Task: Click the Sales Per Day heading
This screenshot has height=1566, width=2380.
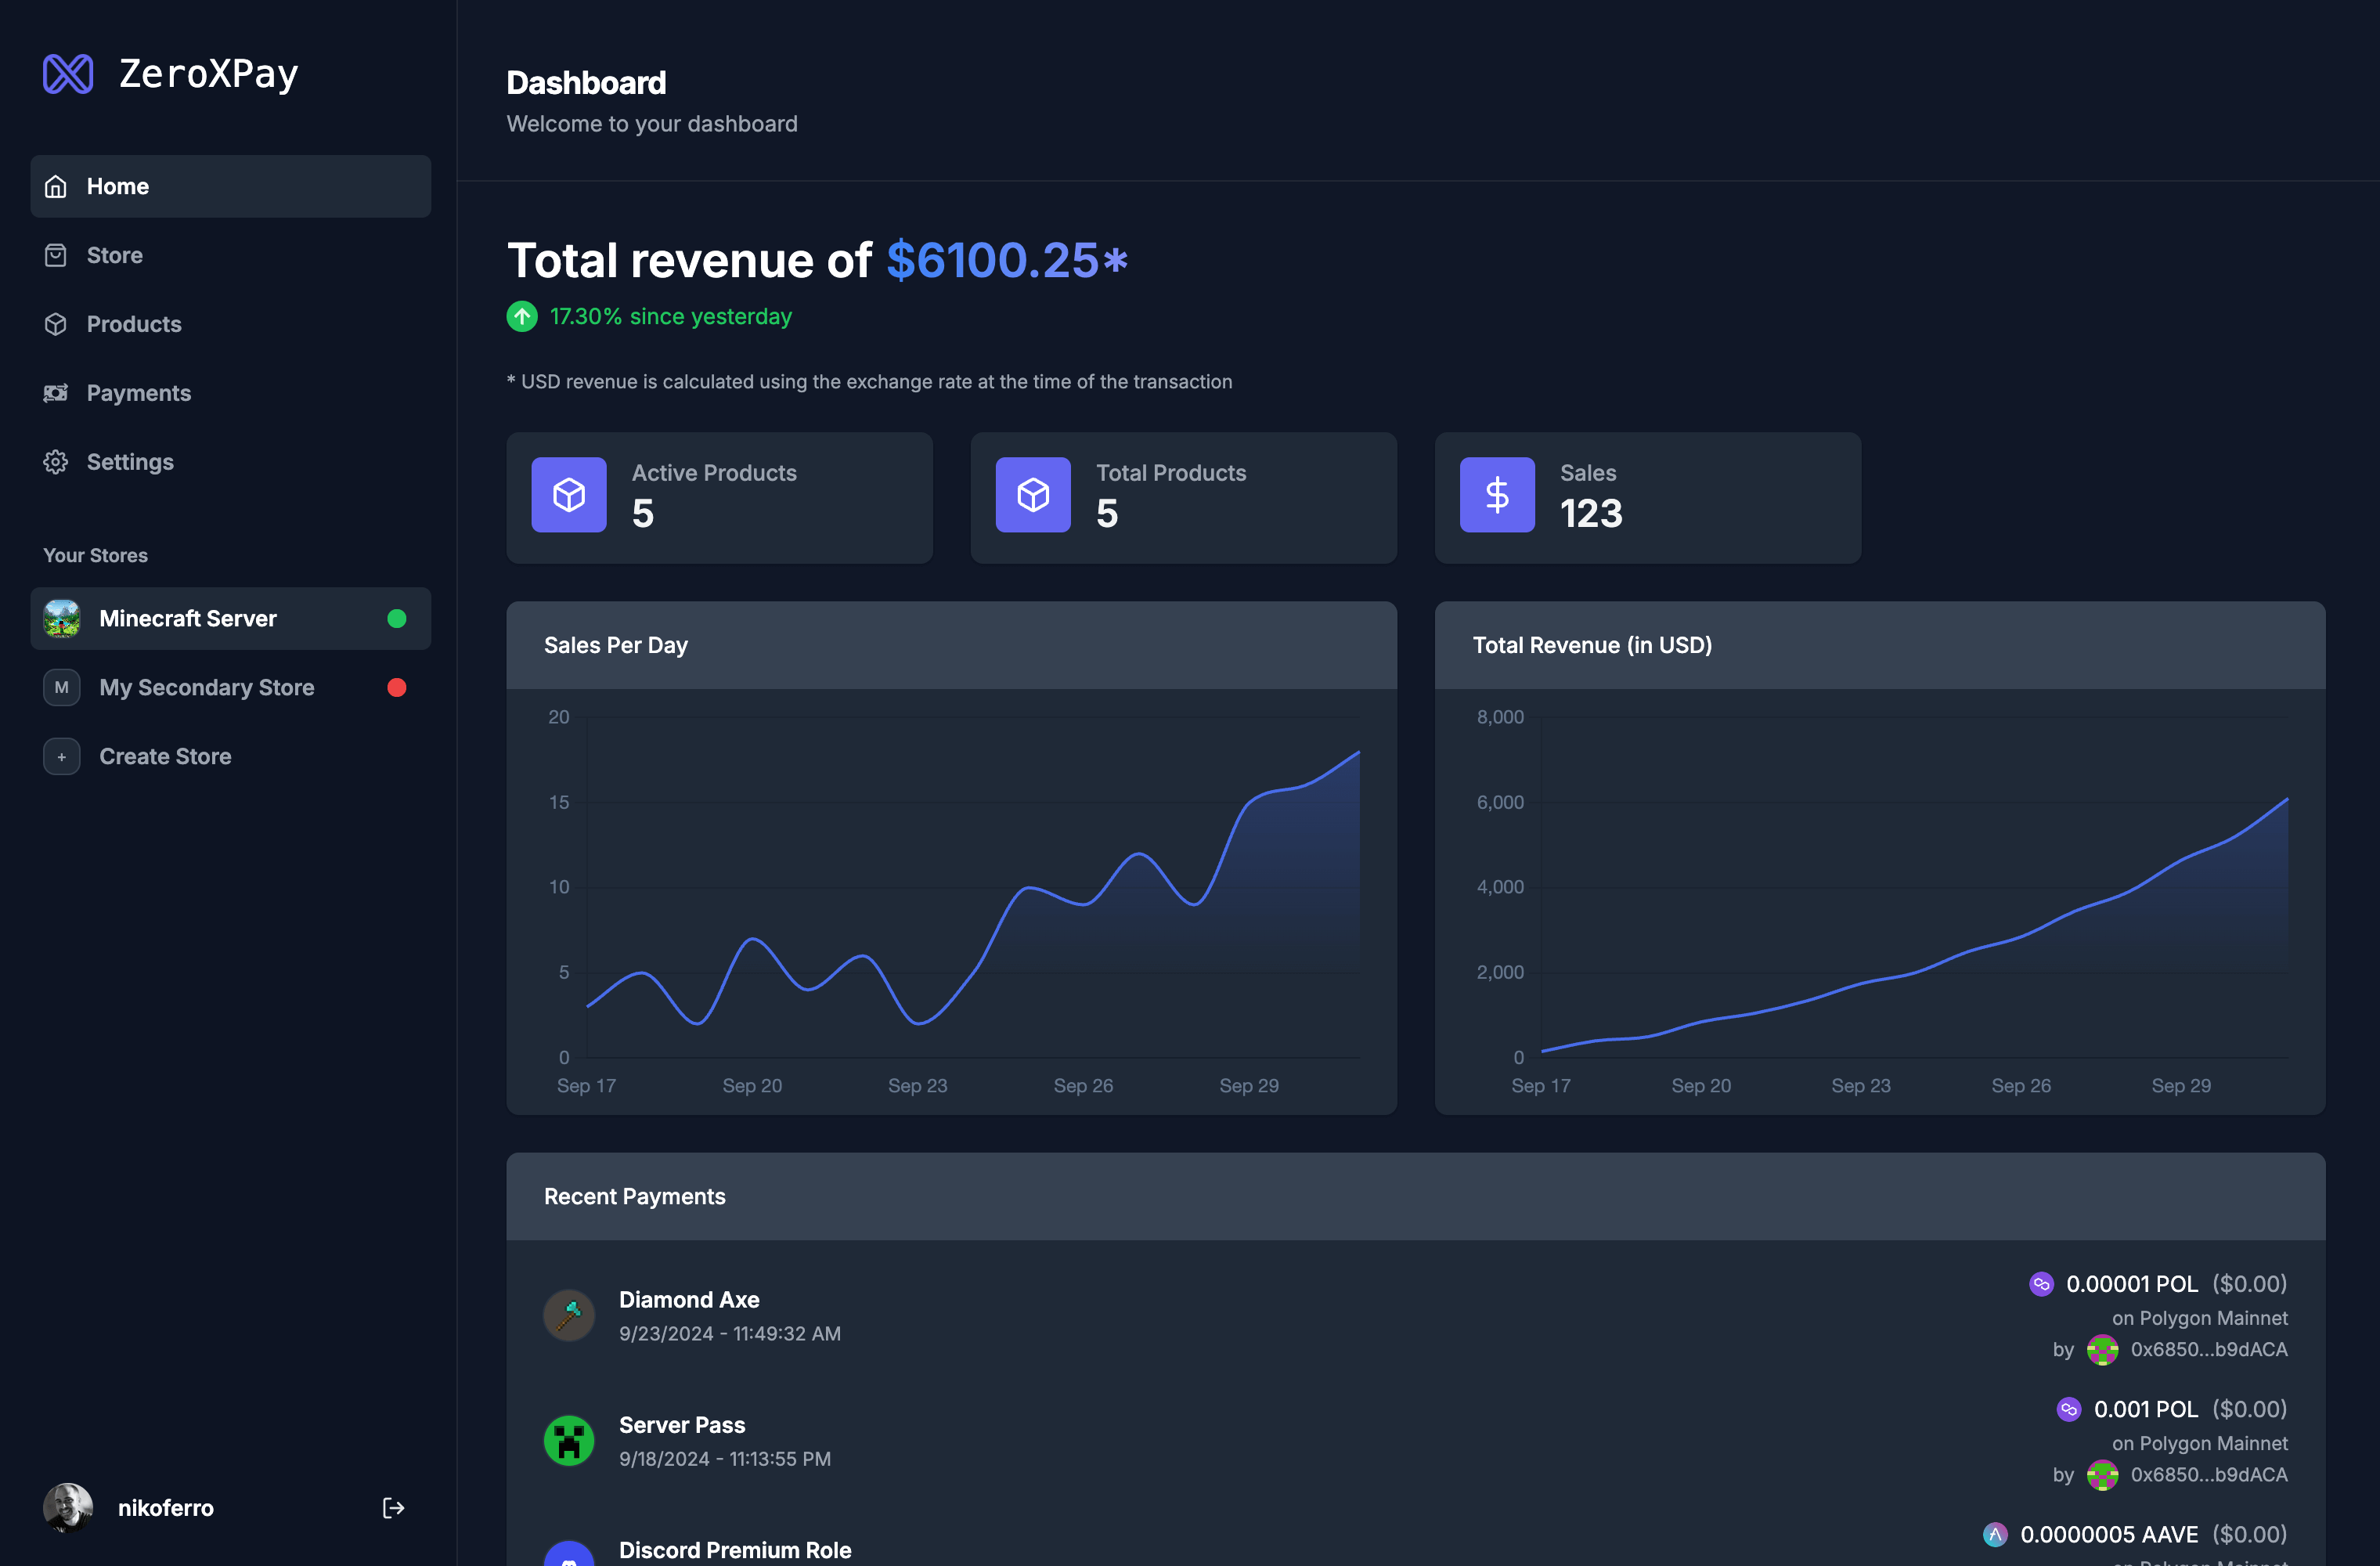Action: point(616,645)
